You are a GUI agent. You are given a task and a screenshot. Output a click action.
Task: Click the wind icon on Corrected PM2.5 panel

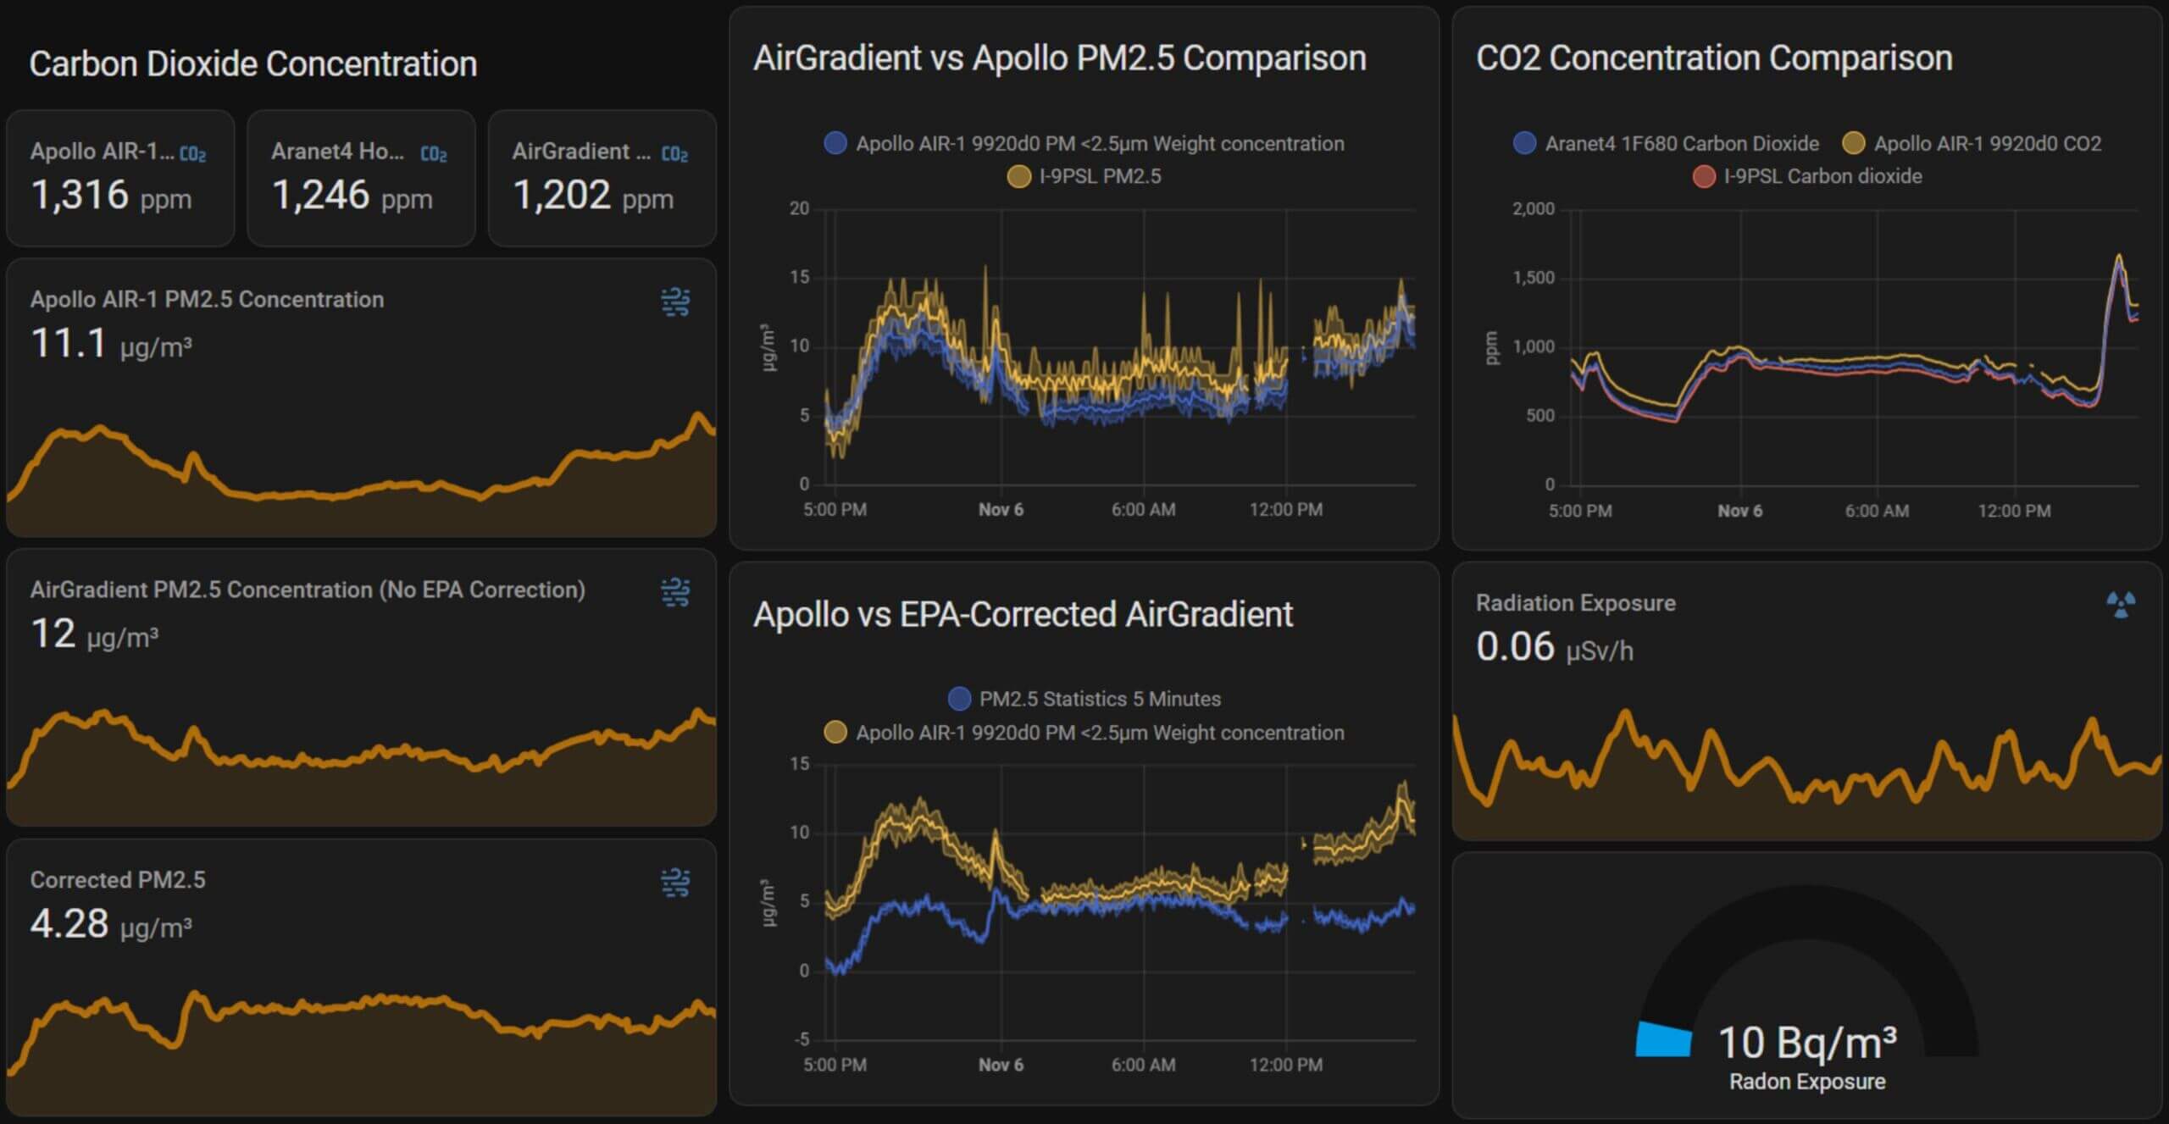(x=676, y=883)
